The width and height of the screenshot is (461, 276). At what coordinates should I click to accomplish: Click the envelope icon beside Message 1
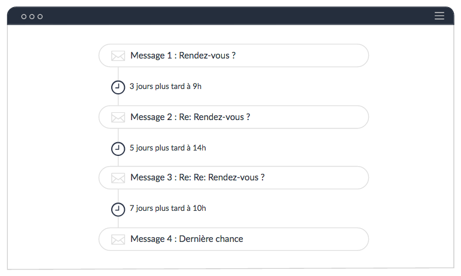click(x=118, y=56)
